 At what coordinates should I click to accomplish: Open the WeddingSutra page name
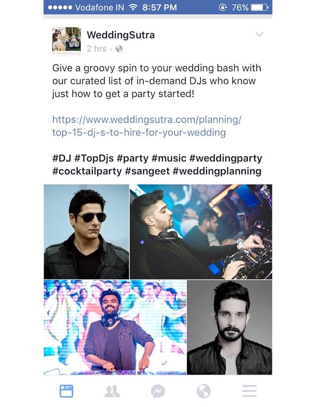[121, 35]
